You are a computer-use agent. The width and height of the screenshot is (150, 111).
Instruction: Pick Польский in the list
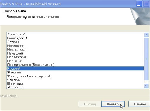coord(15,61)
